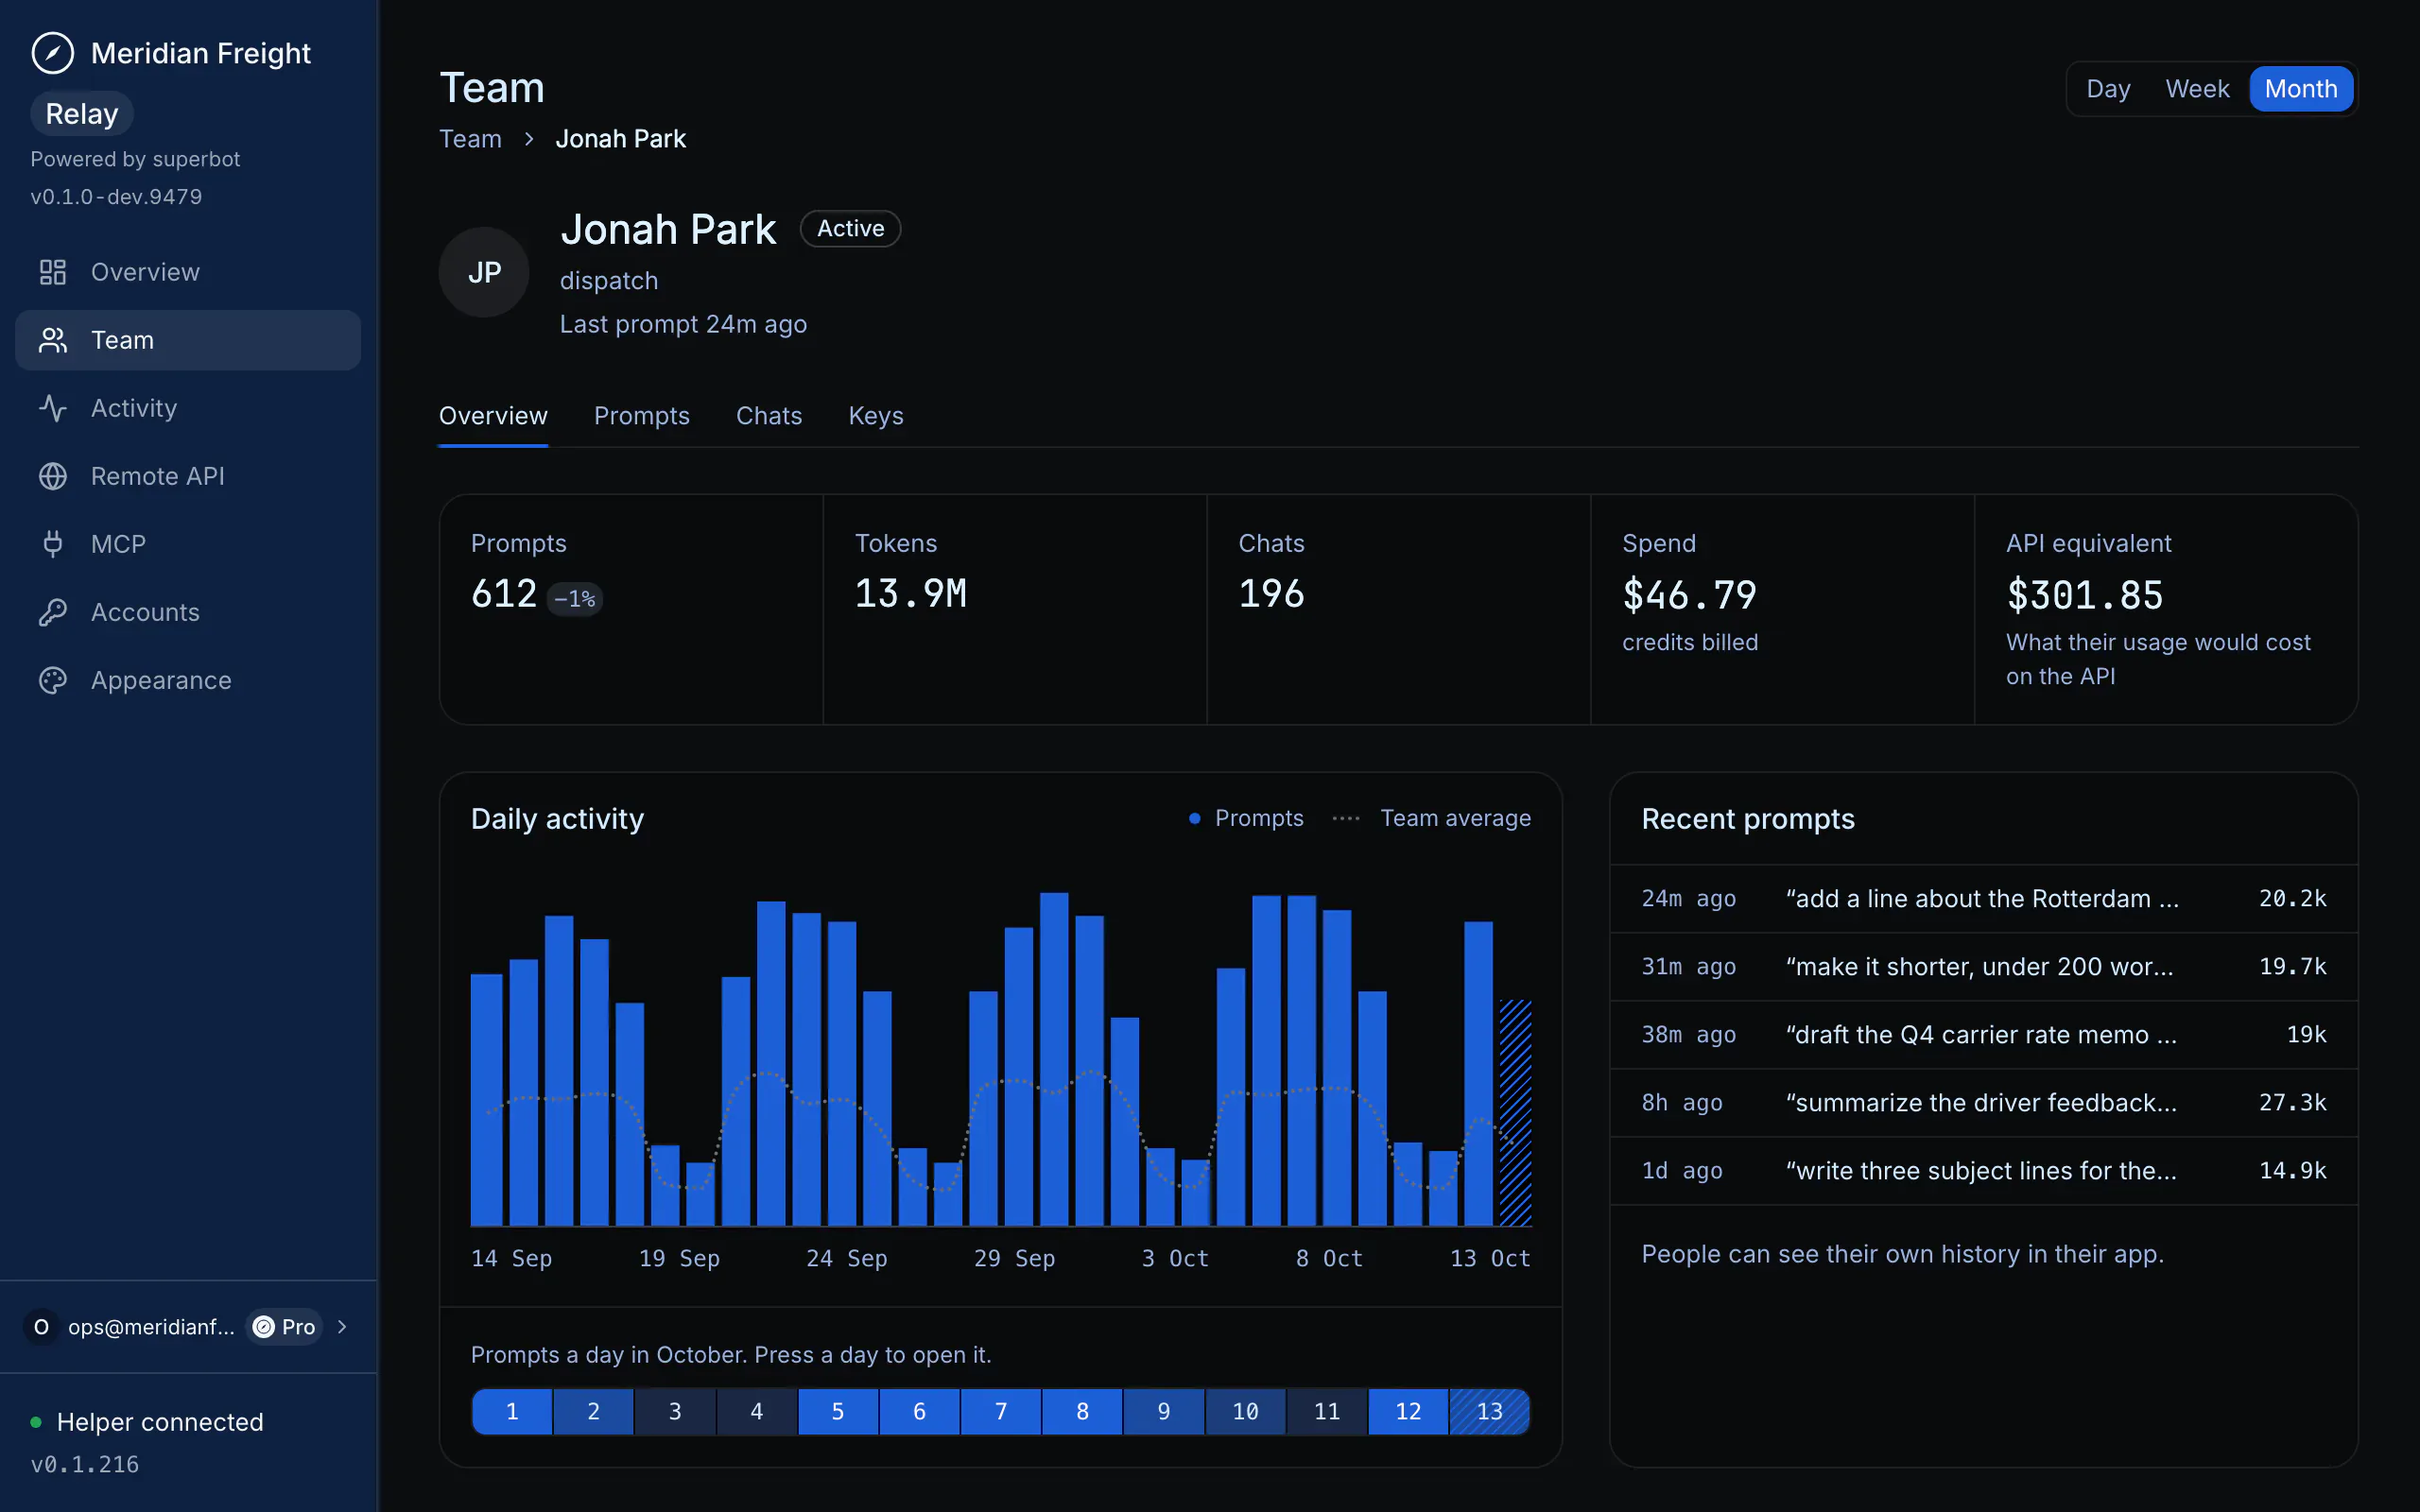Click the Team average dotted legend item
Screen dimensions: 2420x1512
(x=1431, y=818)
